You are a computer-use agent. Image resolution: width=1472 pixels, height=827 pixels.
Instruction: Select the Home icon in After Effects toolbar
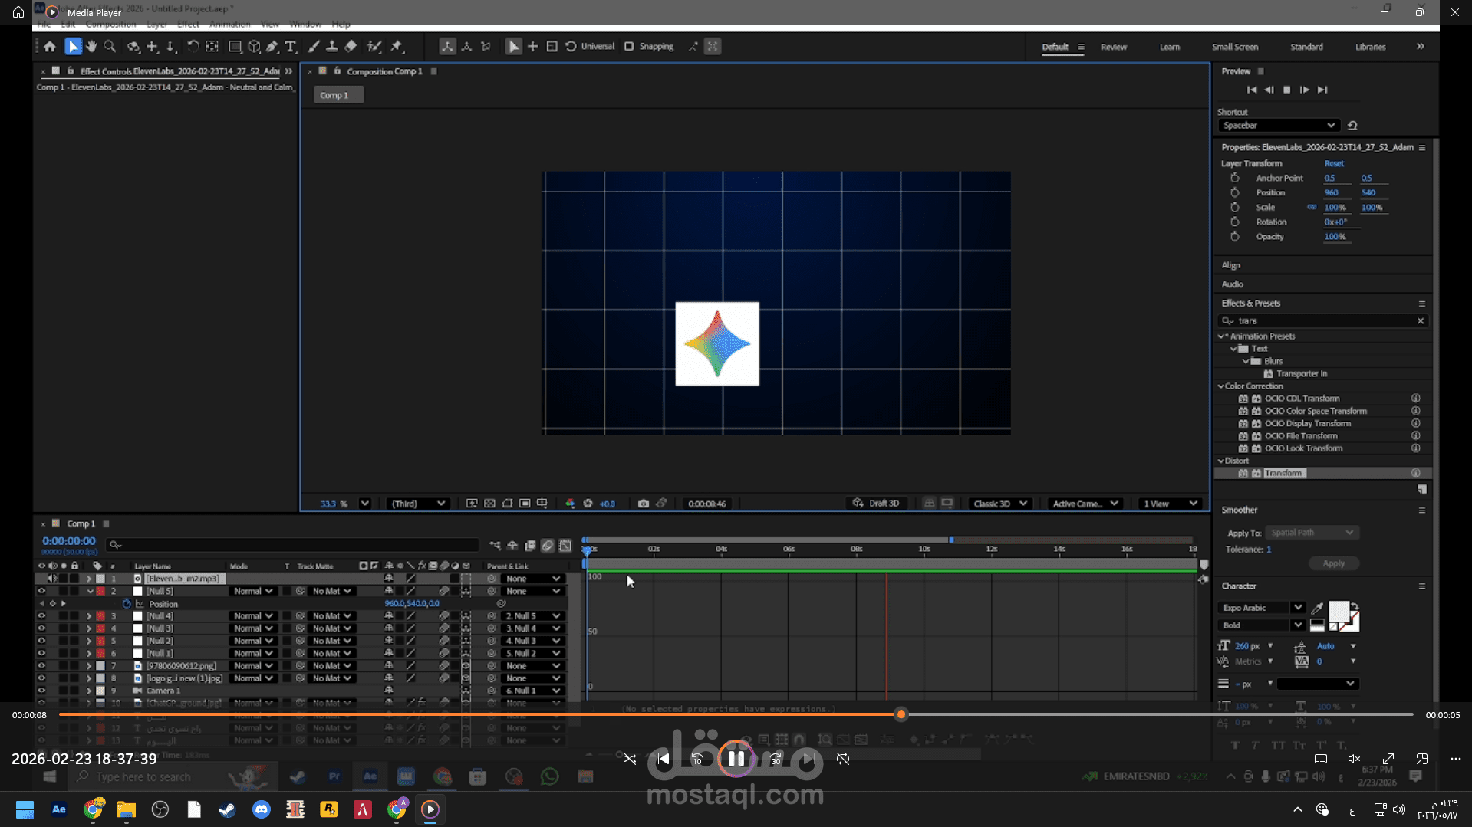click(x=50, y=47)
